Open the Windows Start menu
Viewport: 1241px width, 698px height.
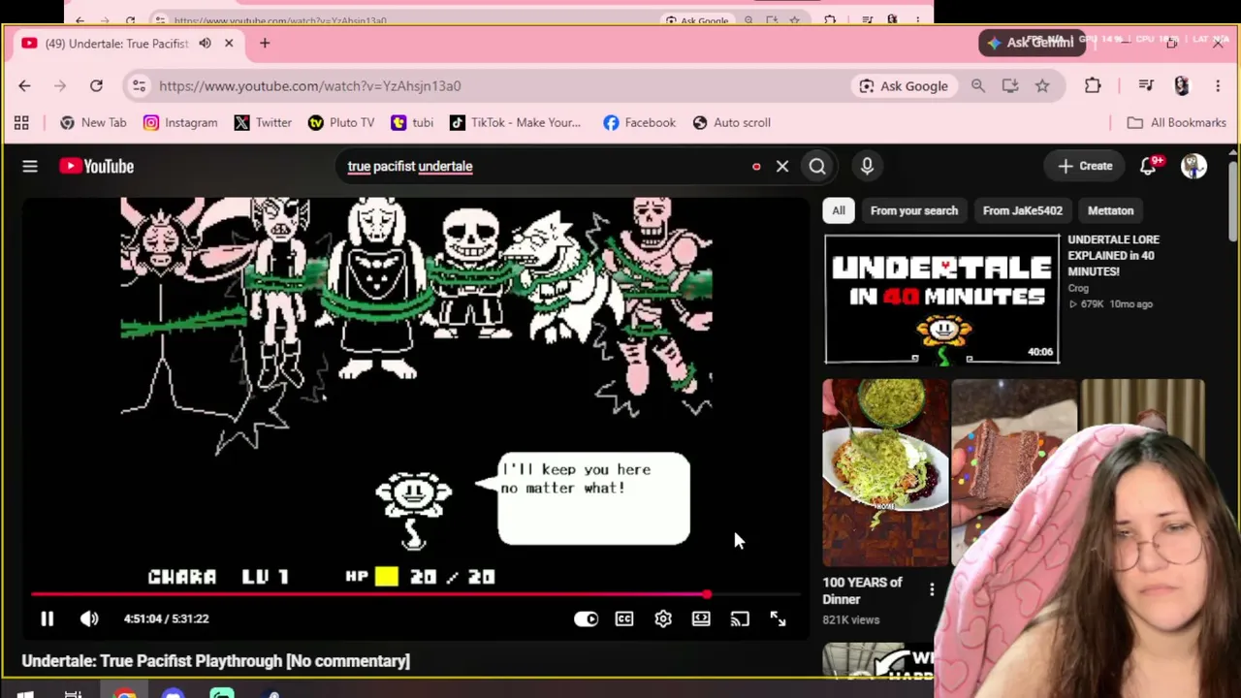[25, 692]
